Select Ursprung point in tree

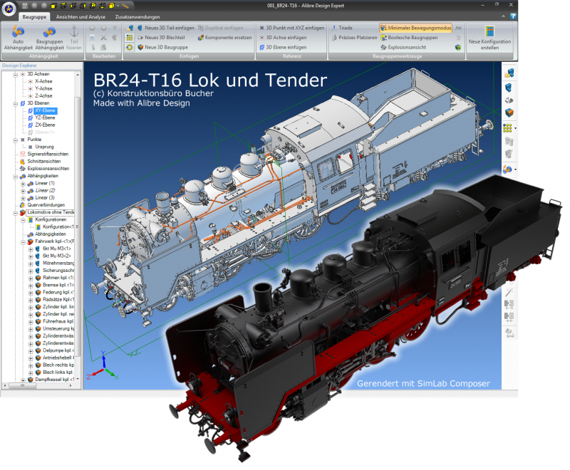[x=44, y=147]
